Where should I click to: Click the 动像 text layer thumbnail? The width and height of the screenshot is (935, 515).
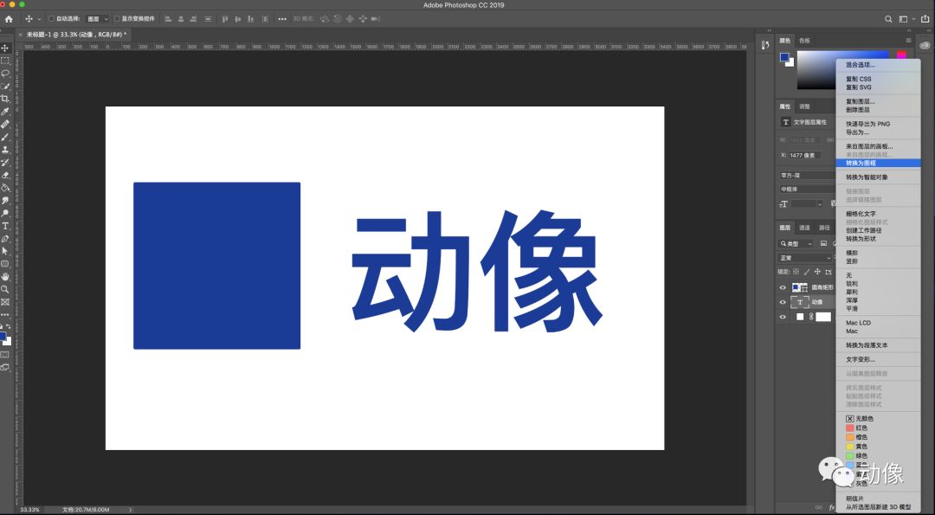point(800,302)
